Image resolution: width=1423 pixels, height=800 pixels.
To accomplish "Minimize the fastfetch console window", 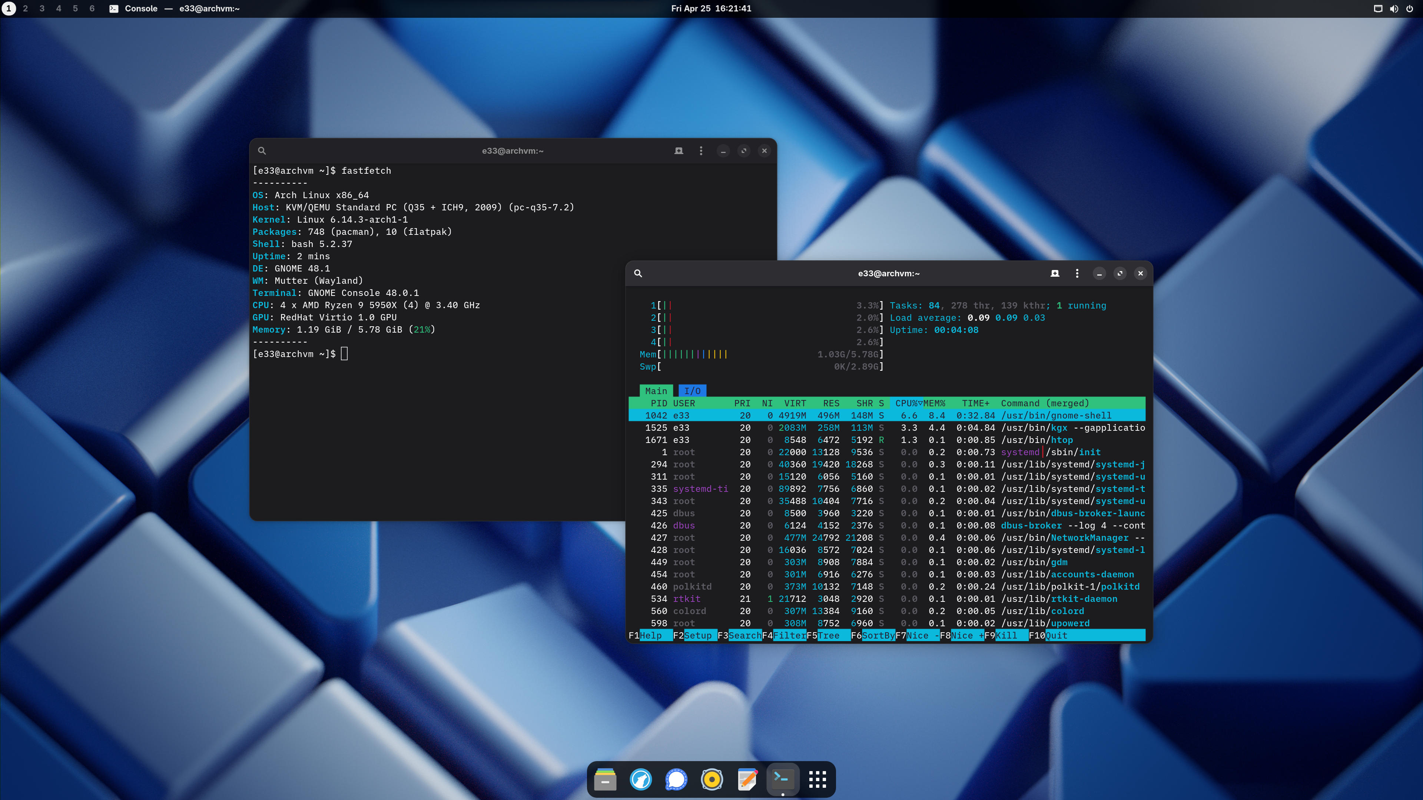I will pyautogui.click(x=723, y=151).
